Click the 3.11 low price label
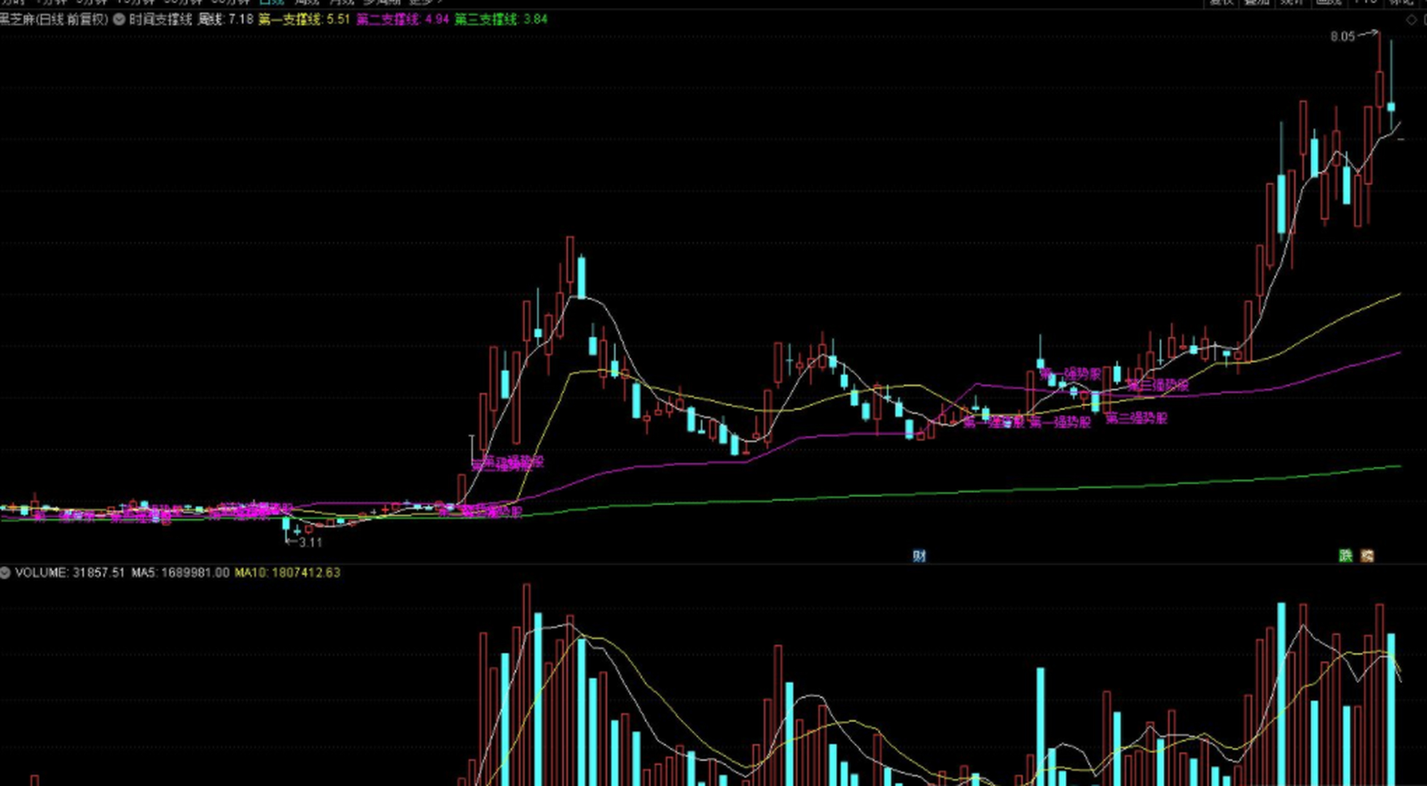The width and height of the screenshot is (1427, 786). pyautogui.click(x=310, y=542)
